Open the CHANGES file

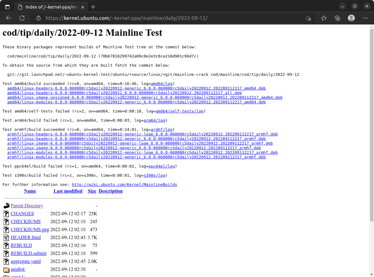[x=22, y=213]
